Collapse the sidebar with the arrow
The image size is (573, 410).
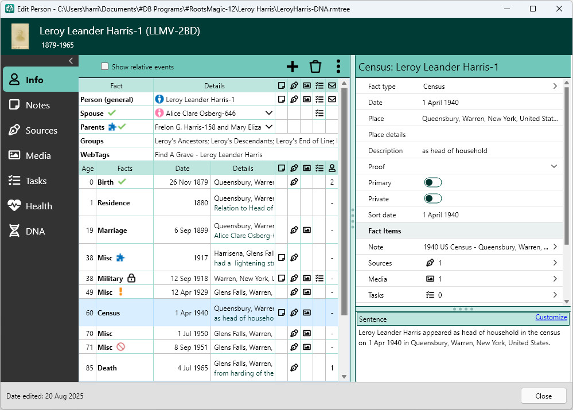(x=71, y=61)
